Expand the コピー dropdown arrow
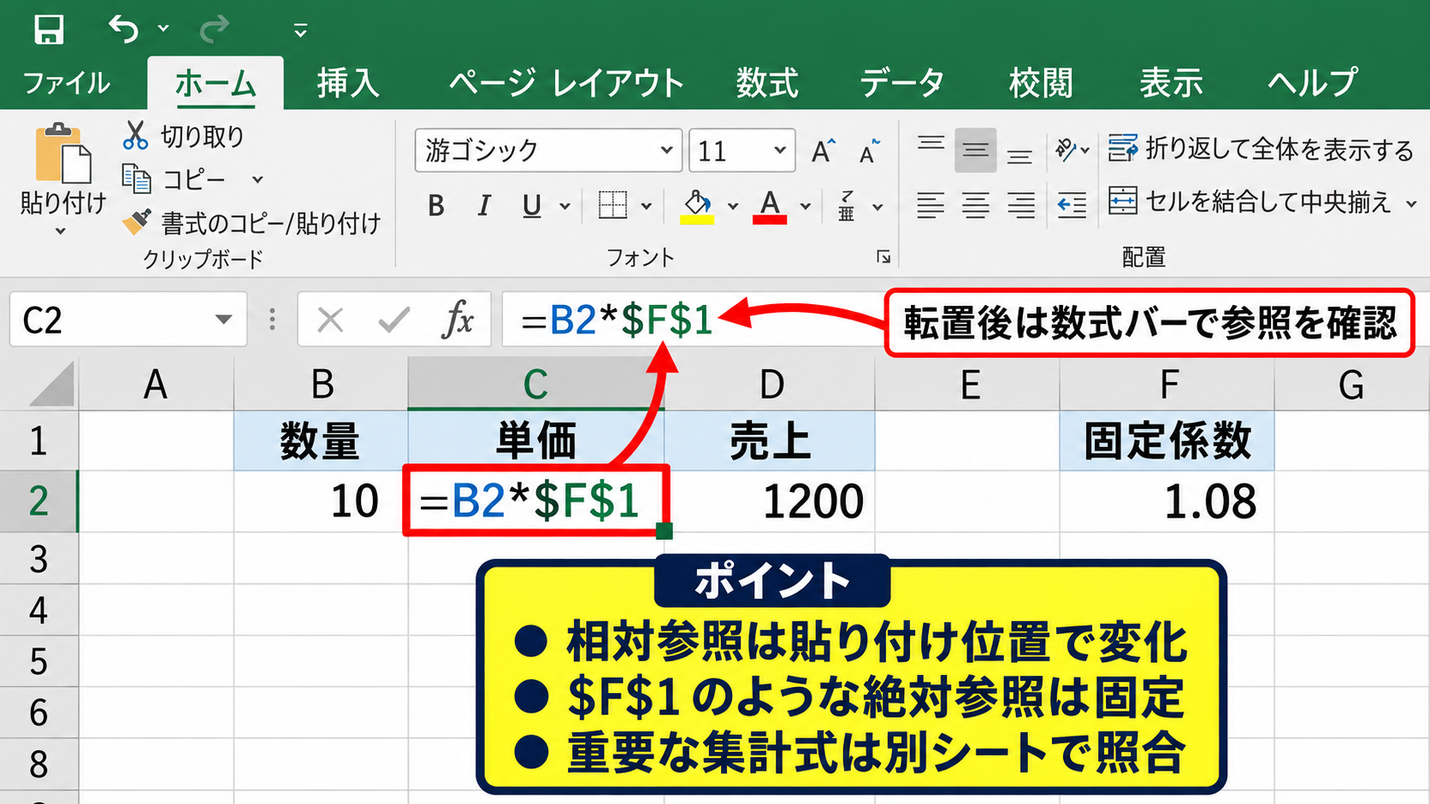The height and width of the screenshot is (804, 1430). [257, 179]
